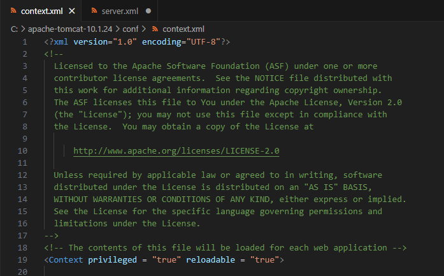Screen dimensions: 444x276
Task: Click line number 10 in the gutter
Action: [x=23, y=151]
